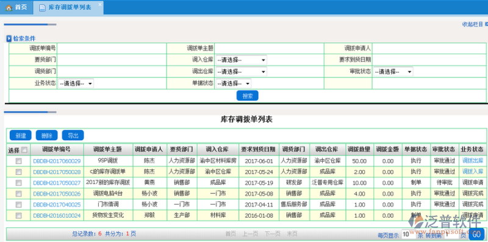
Task: Open the 审批状态 dropdown
Action: coord(393,71)
